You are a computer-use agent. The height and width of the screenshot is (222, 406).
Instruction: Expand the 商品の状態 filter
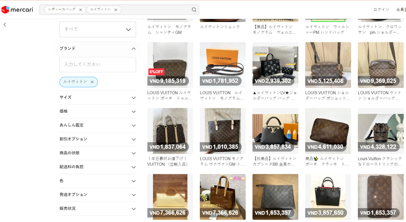[x=98, y=153]
